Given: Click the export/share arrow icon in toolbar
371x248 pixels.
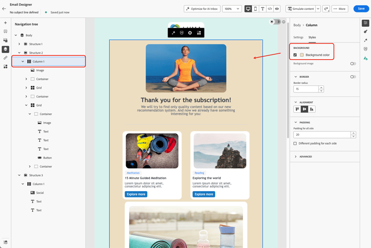Looking at the screenshot, I should point(326,9).
